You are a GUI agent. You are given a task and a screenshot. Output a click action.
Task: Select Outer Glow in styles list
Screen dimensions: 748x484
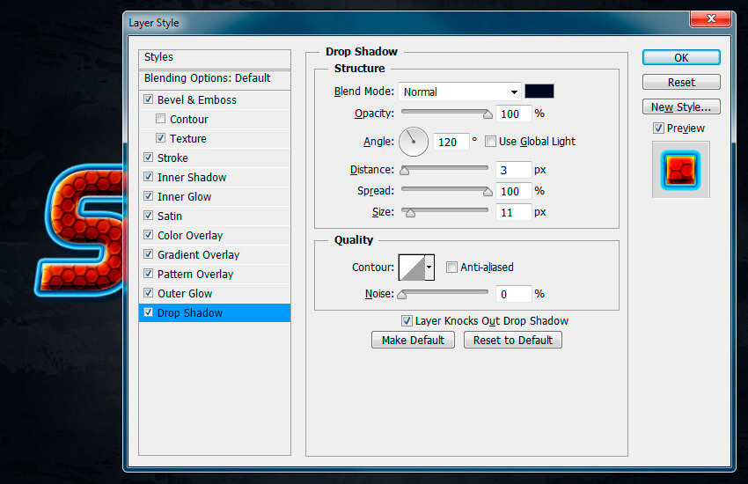185,293
